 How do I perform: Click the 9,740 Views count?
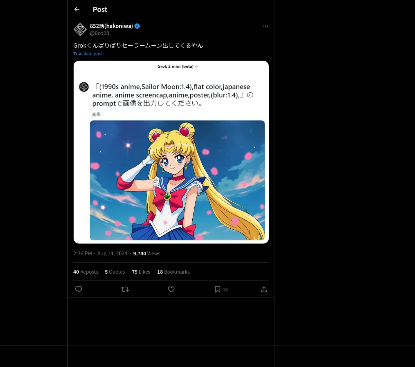pyautogui.click(x=147, y=254)
